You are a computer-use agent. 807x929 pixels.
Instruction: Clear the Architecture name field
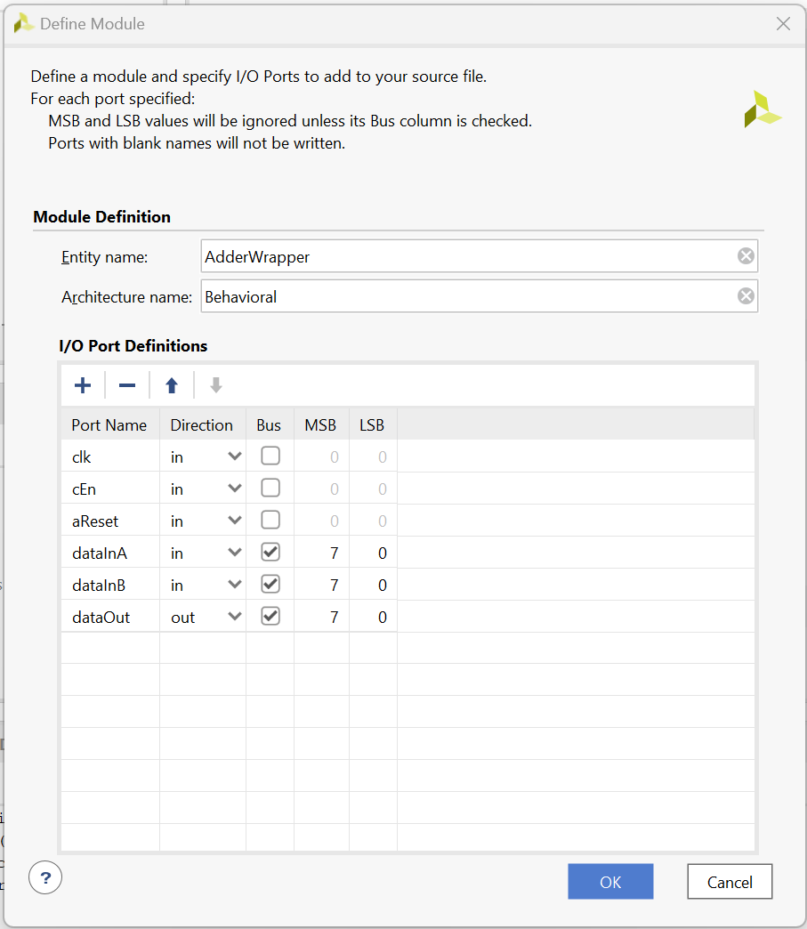tap(746, 295)
